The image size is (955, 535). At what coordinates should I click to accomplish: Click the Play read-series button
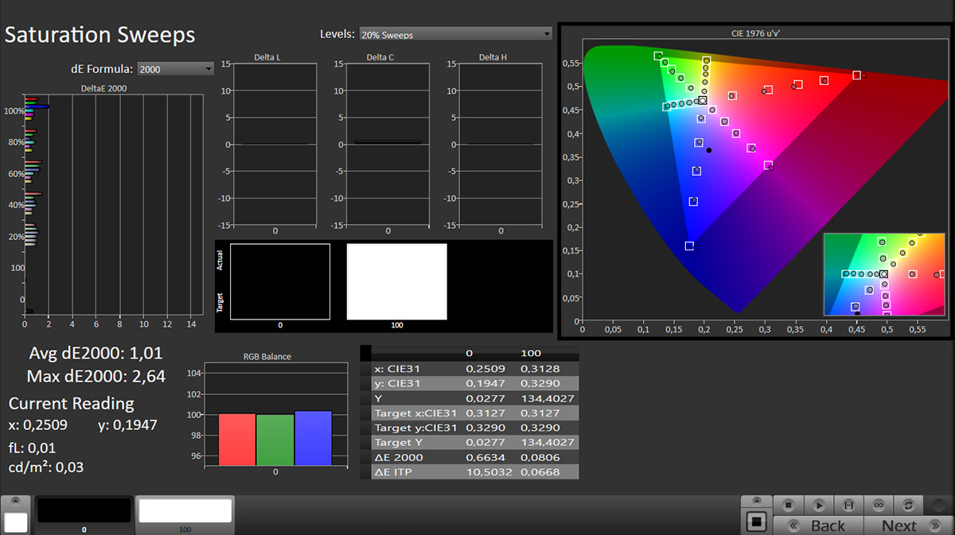coord(818,505)
